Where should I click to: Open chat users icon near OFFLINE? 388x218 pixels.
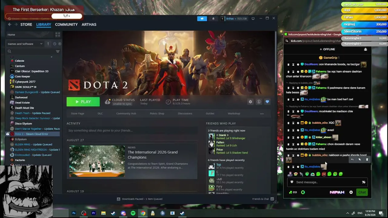pyautogui.click(x=366, y=49)
